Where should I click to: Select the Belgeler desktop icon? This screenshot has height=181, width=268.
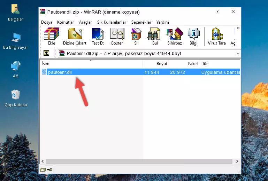coord(15,13)
